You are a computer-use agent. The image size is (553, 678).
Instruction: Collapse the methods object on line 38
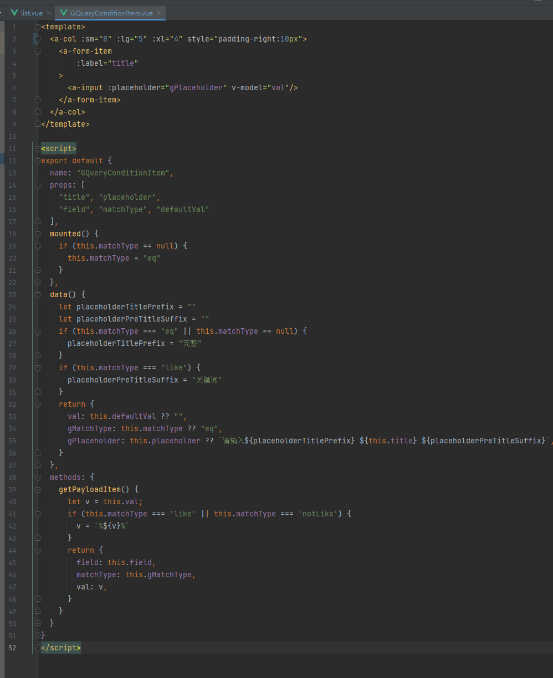(x=38, y=477)
